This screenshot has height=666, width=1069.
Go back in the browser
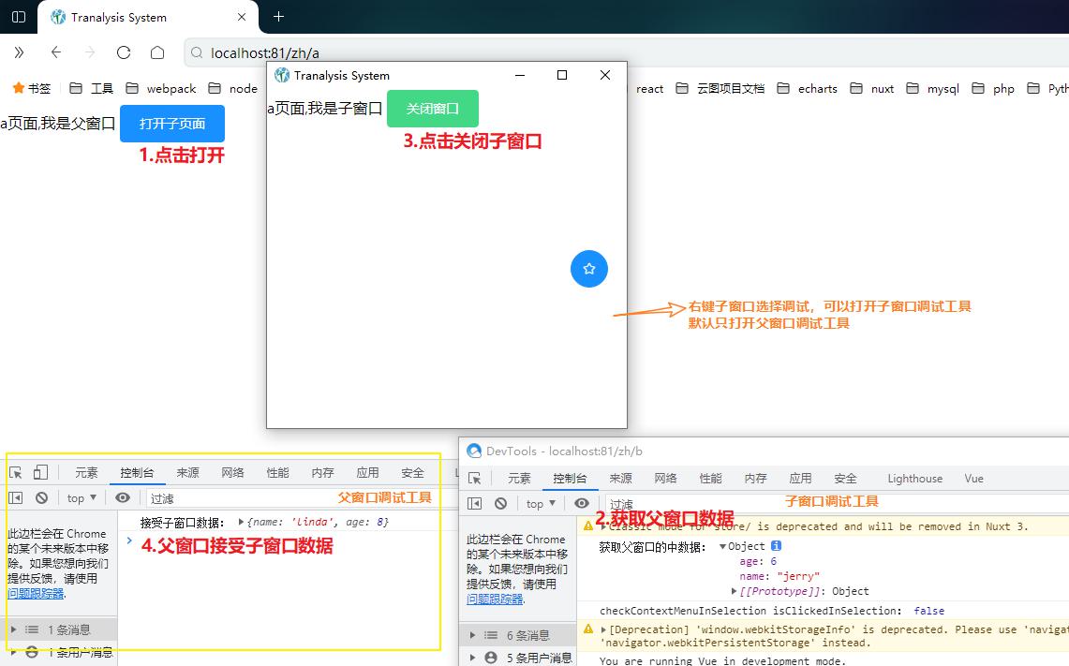pyautogui.click(x=56, y=52)
